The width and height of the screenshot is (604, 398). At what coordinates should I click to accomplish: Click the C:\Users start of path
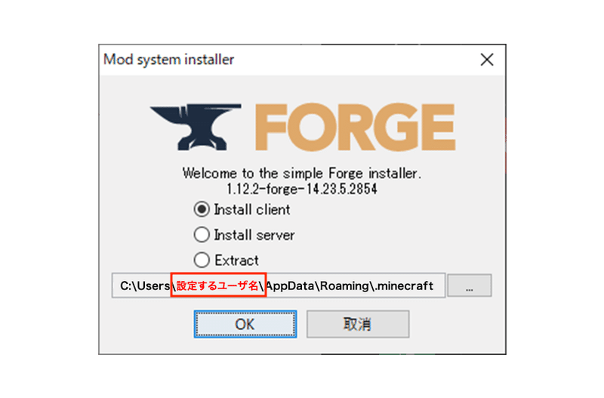(x=145, y=286)
